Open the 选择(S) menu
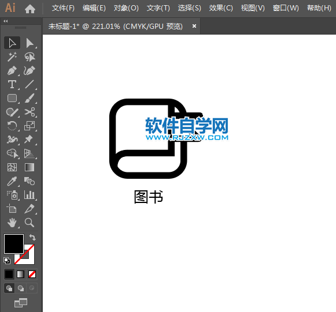336x312 pixels. pyautogui.click(x=190, y=8)
